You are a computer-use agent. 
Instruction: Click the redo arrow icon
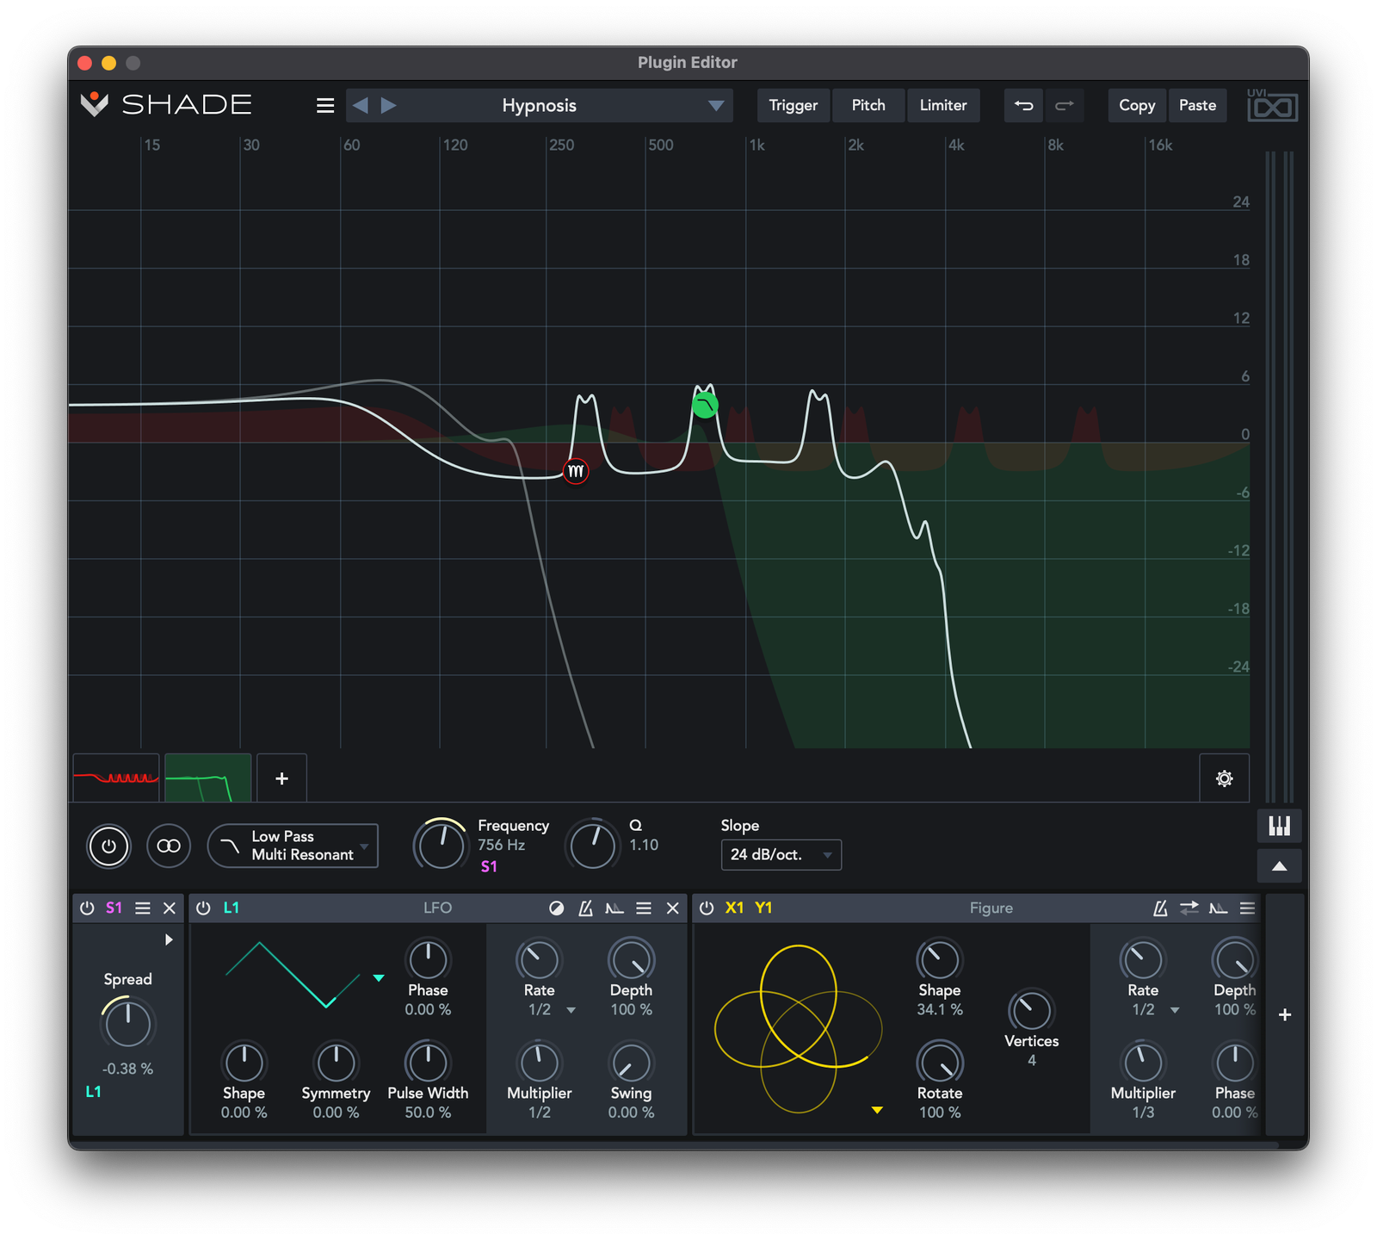click(x=1065, y=105)
